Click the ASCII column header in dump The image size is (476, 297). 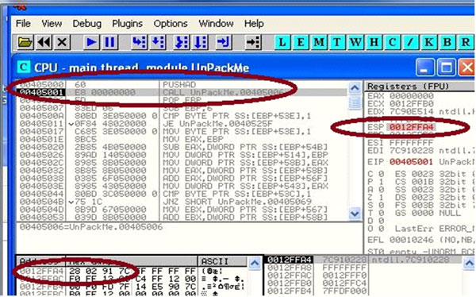click(x=222, y=261)
